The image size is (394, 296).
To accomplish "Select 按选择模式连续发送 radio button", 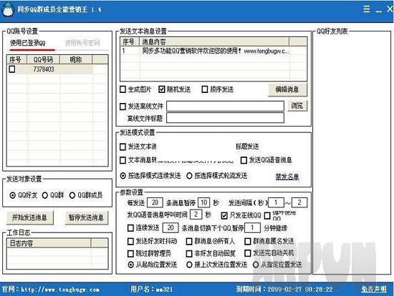I will coord(123,176).
